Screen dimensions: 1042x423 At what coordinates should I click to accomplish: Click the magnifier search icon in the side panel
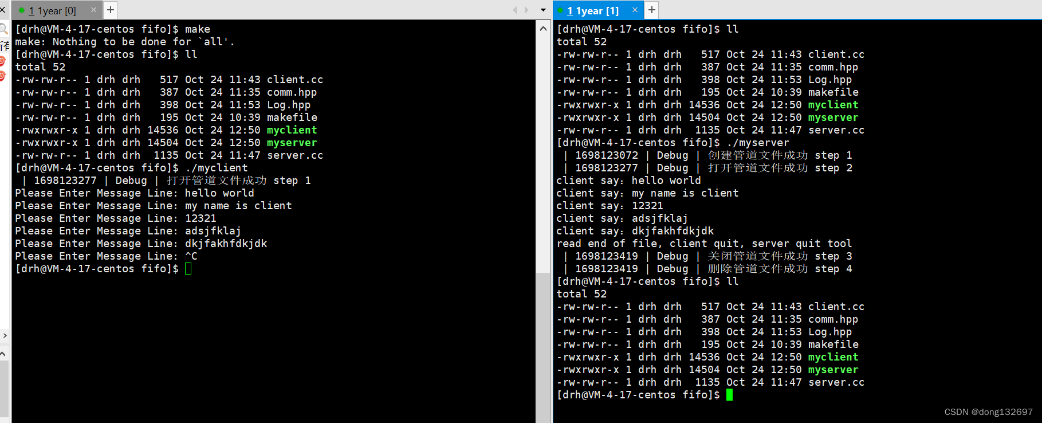(x=3, y=29)
